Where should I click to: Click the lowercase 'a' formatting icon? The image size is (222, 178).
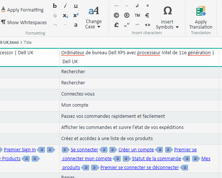[76, 25]
